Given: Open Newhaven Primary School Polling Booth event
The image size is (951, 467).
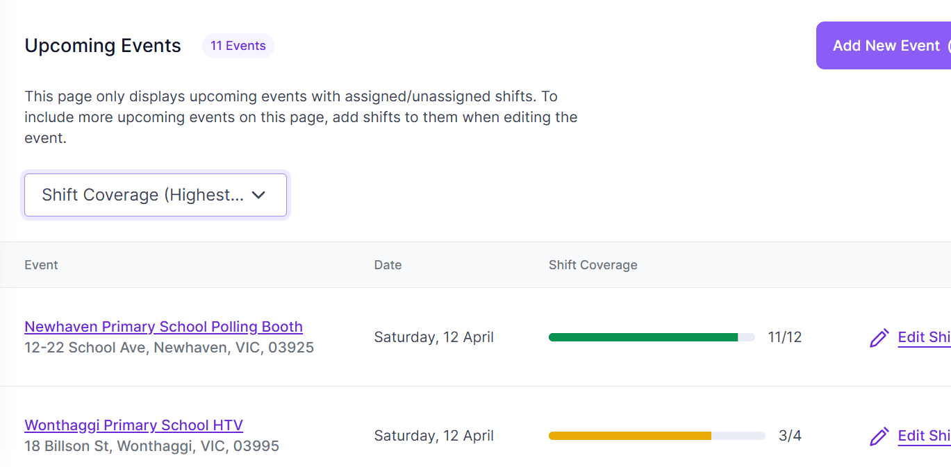Looking at the screenshot, I should (163, 327).
